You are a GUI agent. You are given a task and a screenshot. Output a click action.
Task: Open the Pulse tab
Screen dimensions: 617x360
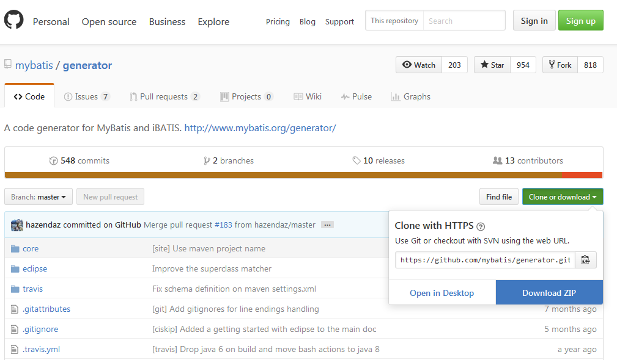tap(356, 96)
